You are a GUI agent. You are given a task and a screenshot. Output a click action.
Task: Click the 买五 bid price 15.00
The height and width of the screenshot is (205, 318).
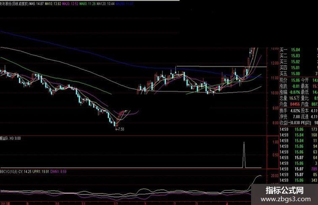pos(295,74)
